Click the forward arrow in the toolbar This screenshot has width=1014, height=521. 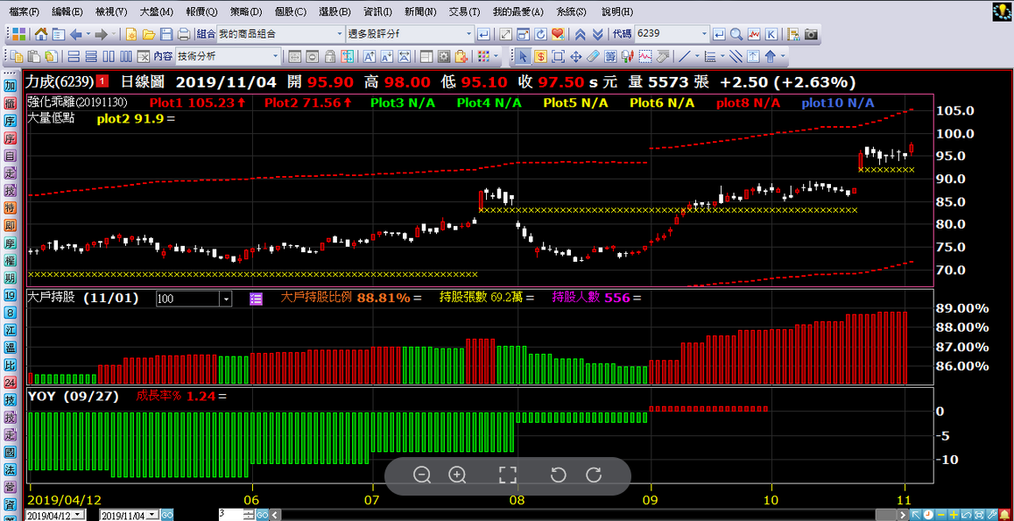[101, 34]
